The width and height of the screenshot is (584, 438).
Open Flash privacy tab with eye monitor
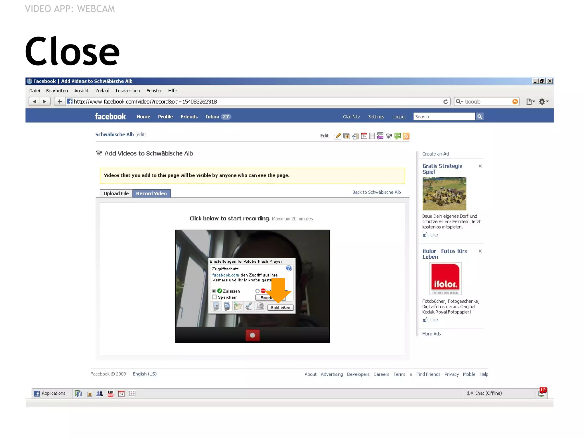pyautogui.click(x=227, y=307)
